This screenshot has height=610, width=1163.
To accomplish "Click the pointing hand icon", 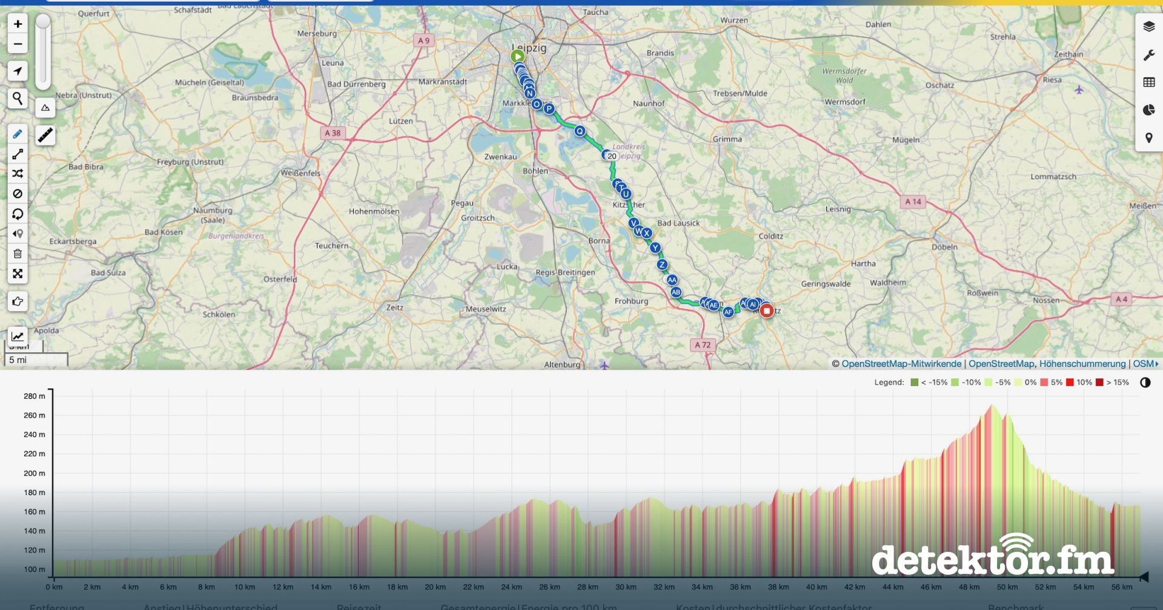I will pos(18,301).
